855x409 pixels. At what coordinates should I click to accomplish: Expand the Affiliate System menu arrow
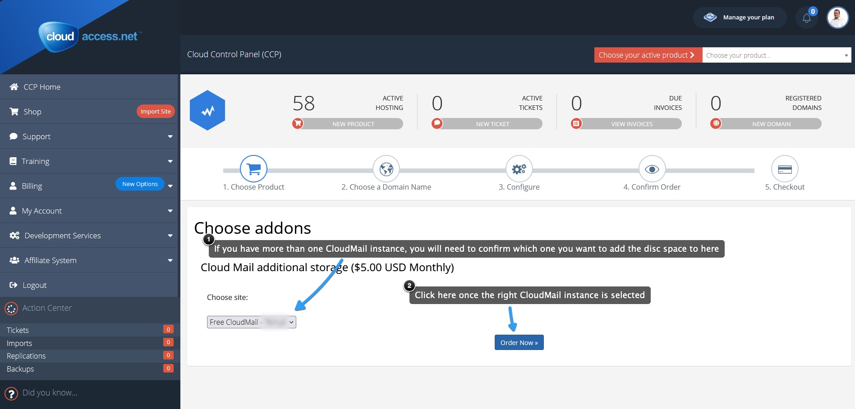tap(170, 260)
